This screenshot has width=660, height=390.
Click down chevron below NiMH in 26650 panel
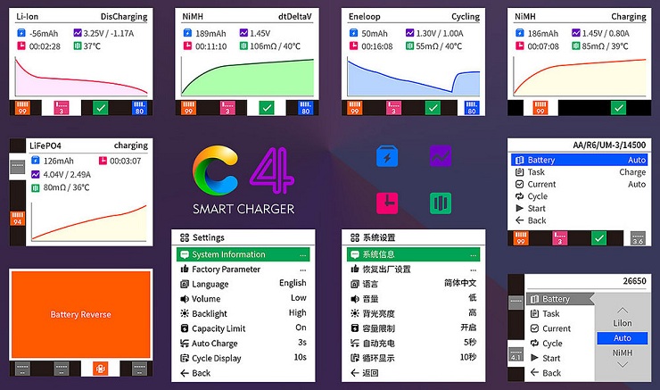(623, 364)
